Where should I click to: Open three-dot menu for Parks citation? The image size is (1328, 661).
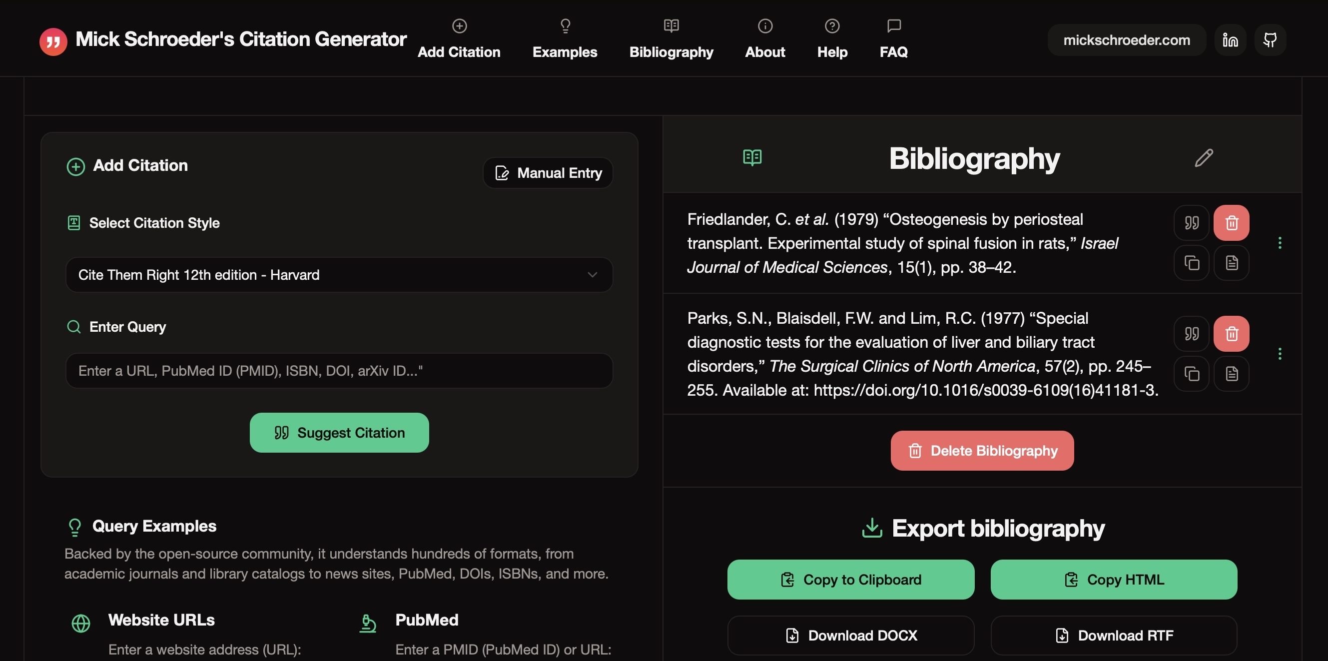coord(1280,354)
